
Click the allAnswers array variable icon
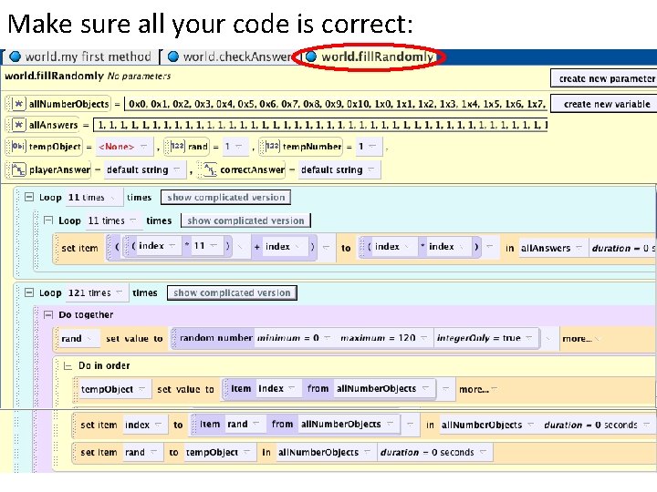pos(18,125)
